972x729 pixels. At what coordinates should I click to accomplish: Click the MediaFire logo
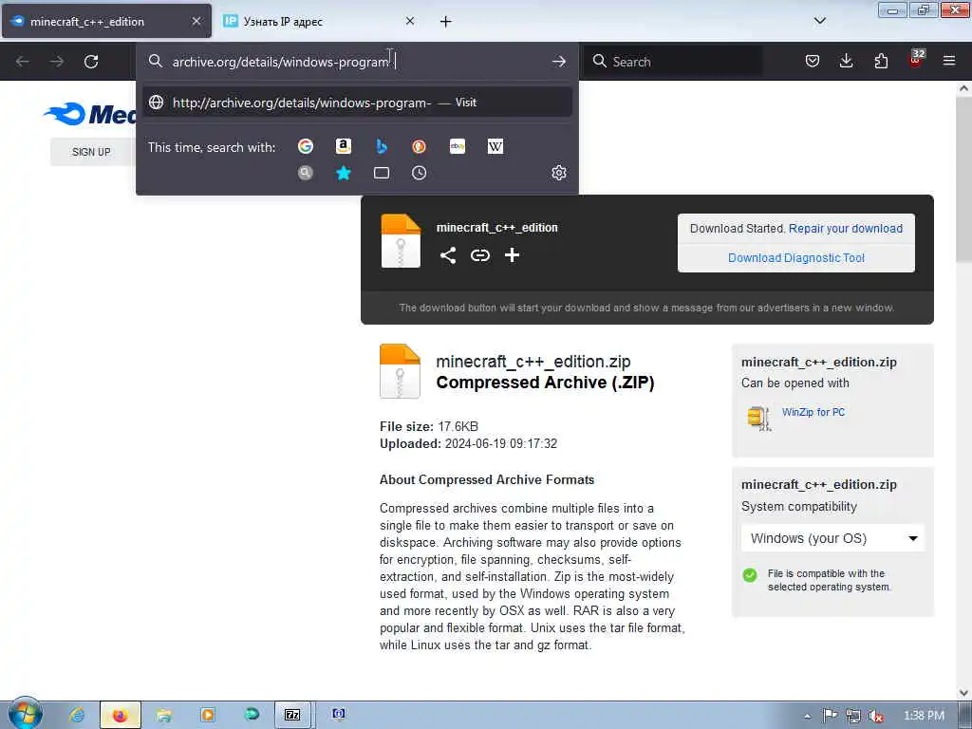[90, 114]
